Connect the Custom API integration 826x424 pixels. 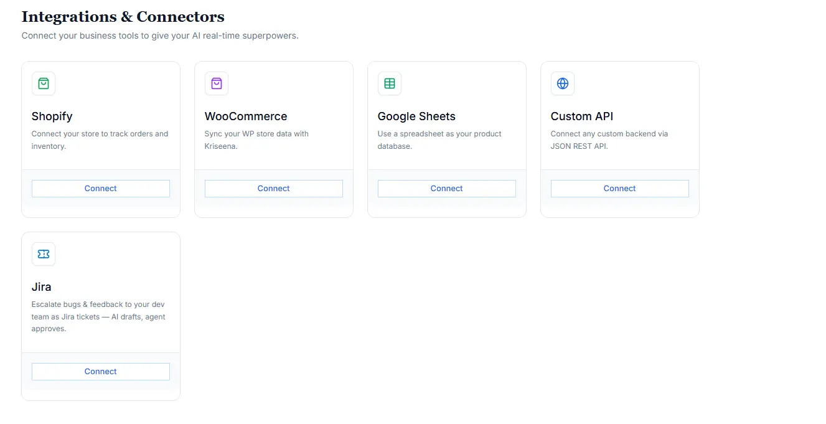(620, 189)
